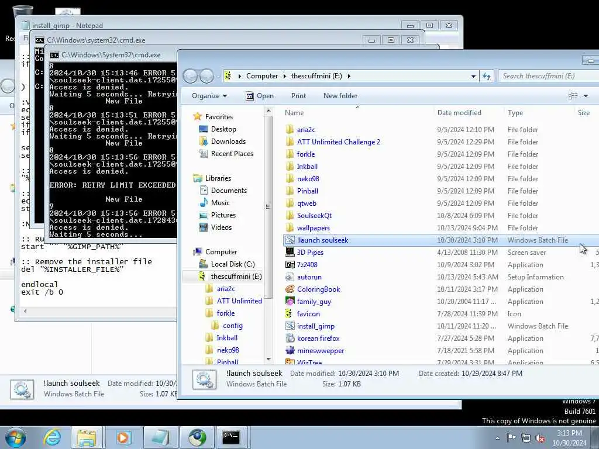
Task: Switch to Notepad taskbar icon
Action: pos(160,437)
